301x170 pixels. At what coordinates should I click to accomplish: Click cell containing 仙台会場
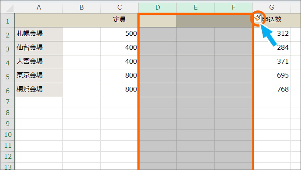coord(39,48)
